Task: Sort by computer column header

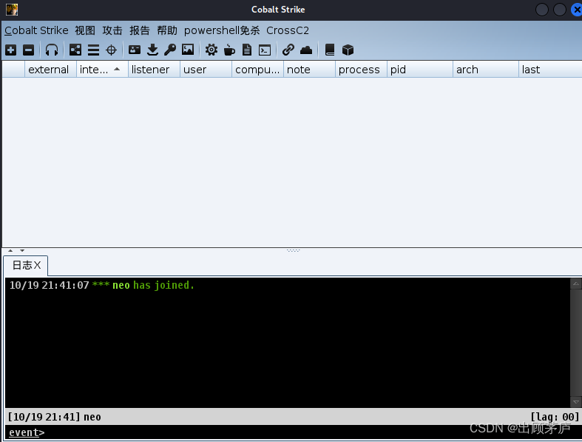Action: [x=257, y=70]
